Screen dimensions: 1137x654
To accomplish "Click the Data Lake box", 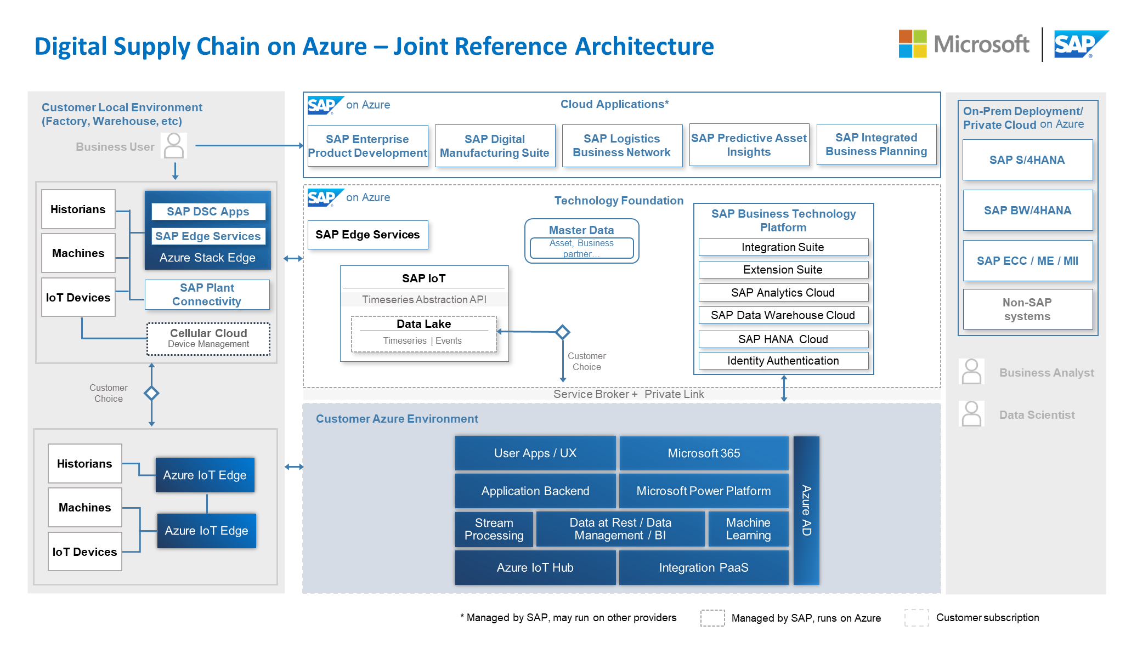I will click(x=423, y=334).
